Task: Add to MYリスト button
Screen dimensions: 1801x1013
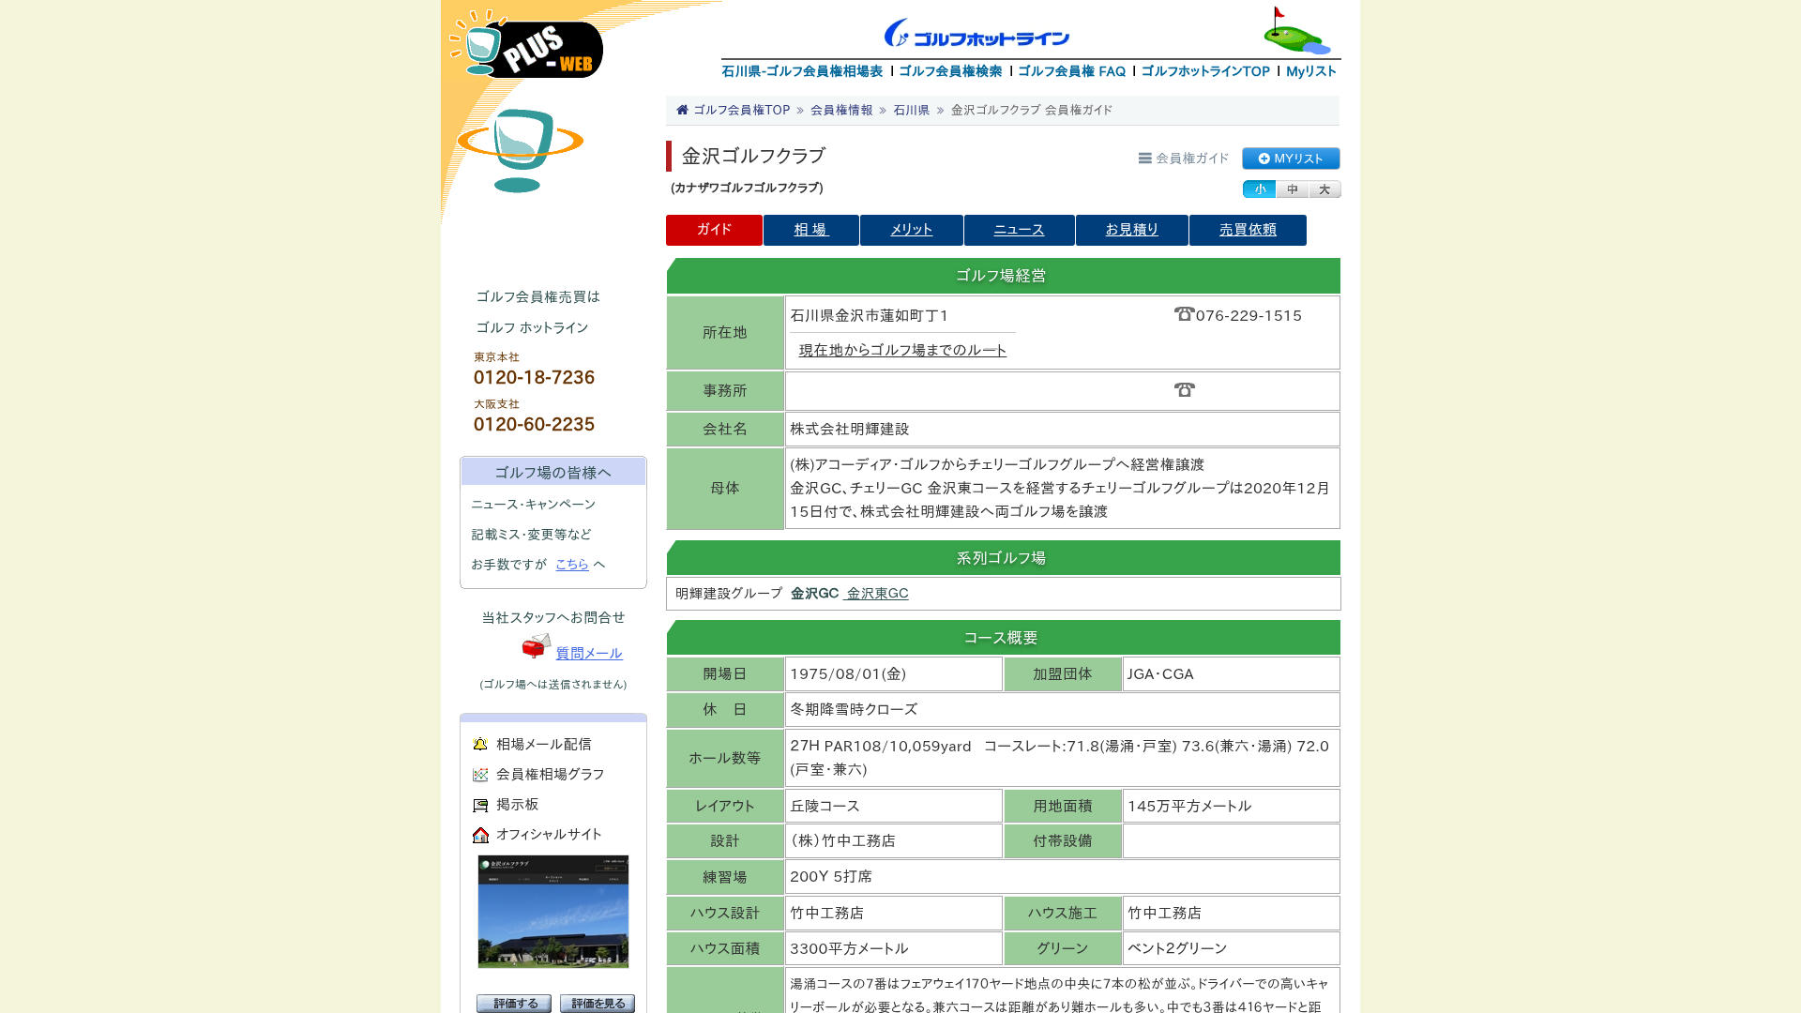Action: [x=1291, y=159]
